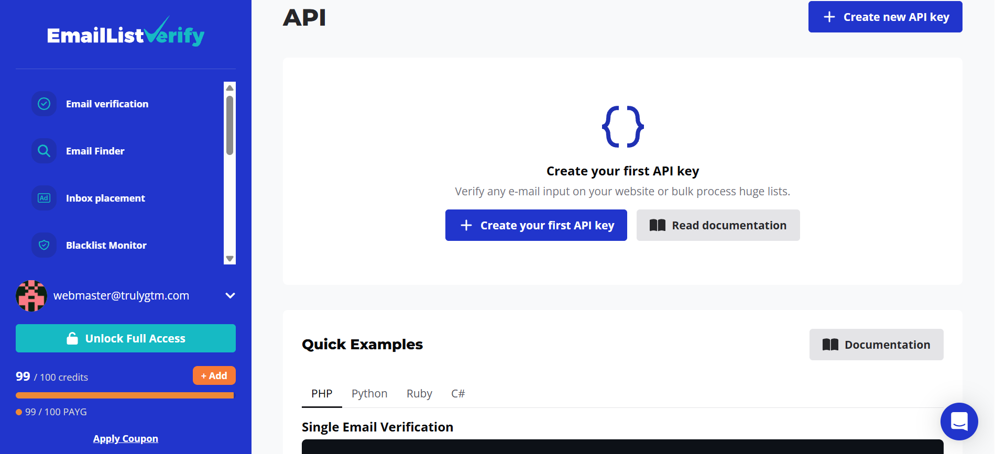This screenshot has height=454, width=995.
Task: Switch to the C# tab
Action: 458,394
